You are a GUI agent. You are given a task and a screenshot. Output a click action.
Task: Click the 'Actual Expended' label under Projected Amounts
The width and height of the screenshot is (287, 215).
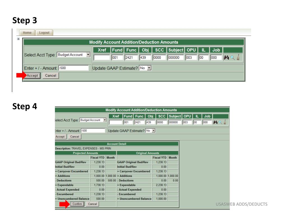click(x=68, y=190)
